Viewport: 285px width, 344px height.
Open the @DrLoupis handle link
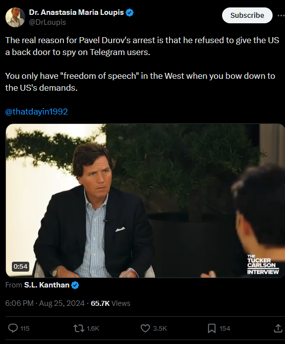48,22
